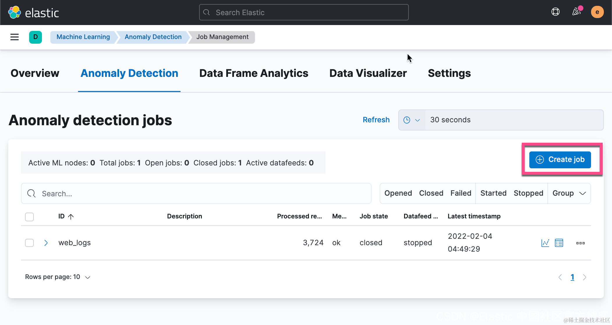
Task: Click the green D space avatar
Action: pyautogui.click(x=36, y=37)
